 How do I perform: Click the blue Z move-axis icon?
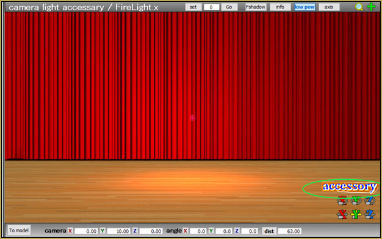coord(370,214)
